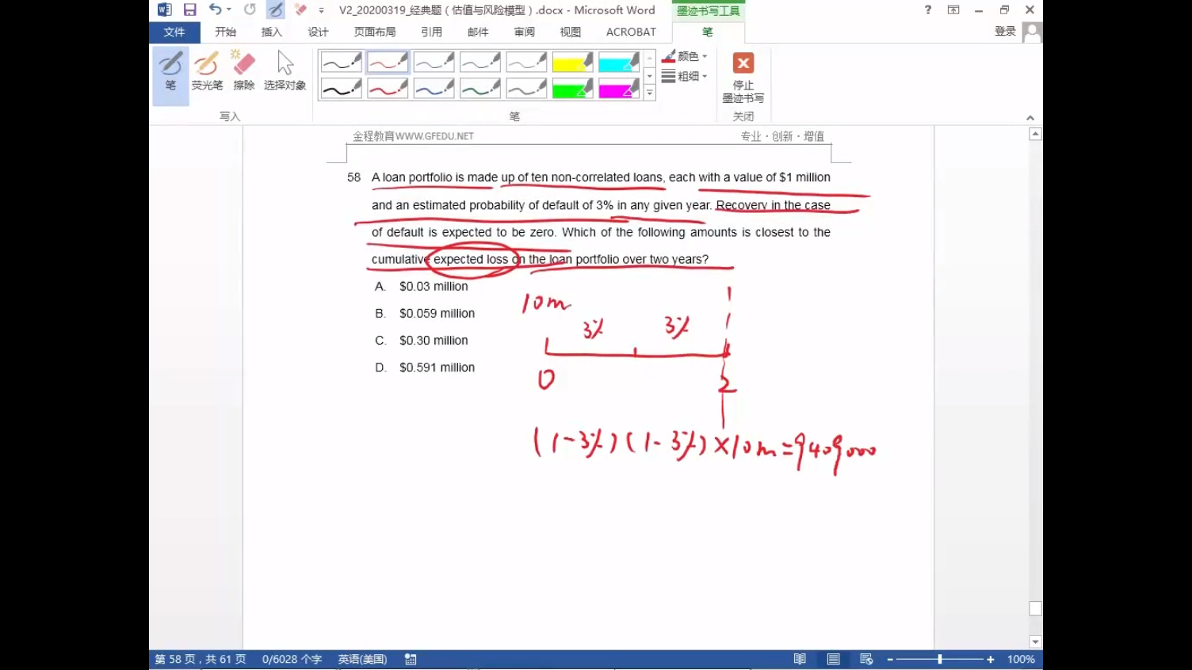The image size is (1192, 670).
Task: Activate the 擦除 eraser tool
Action: 244,71
